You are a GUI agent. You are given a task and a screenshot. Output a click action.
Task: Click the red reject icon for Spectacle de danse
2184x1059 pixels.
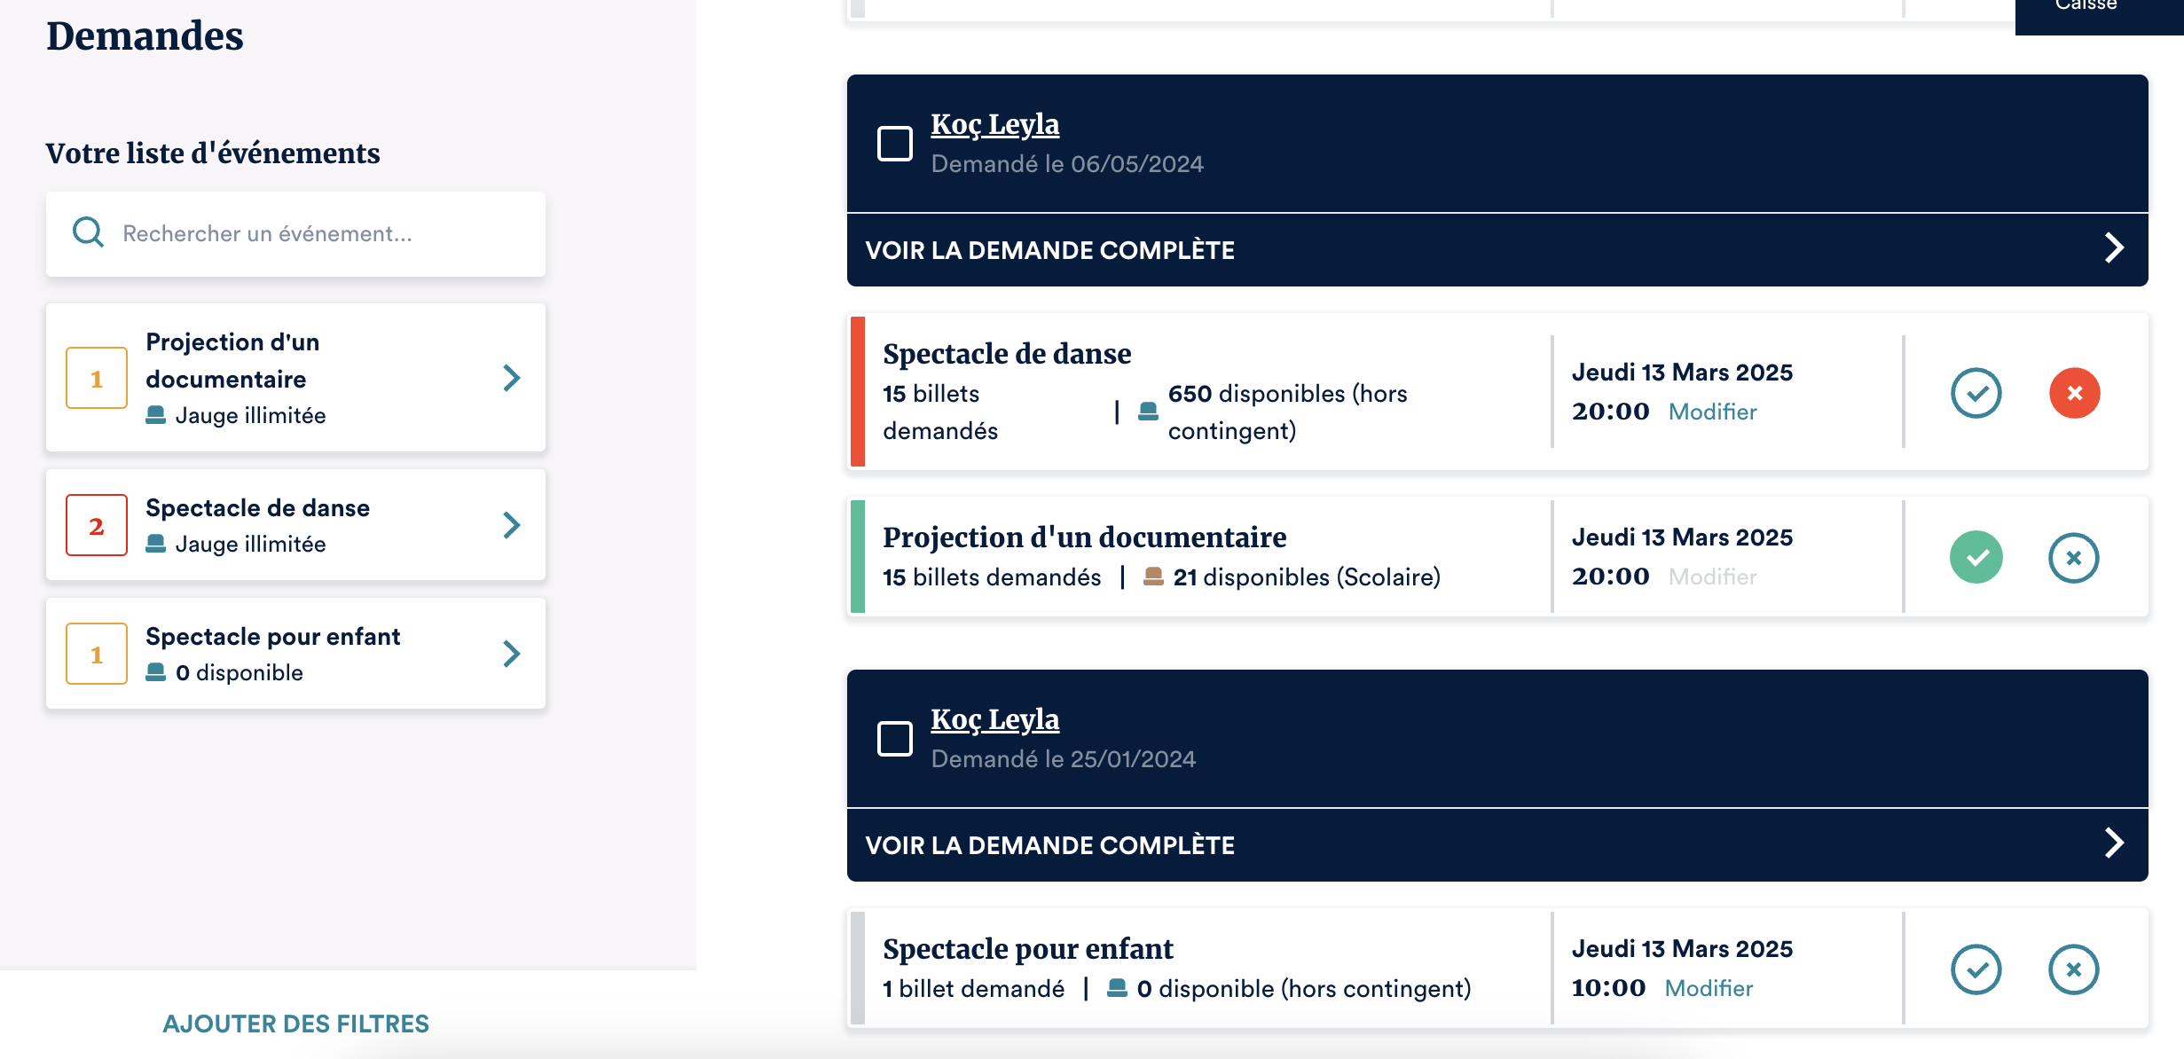(x=2074, y=393)
